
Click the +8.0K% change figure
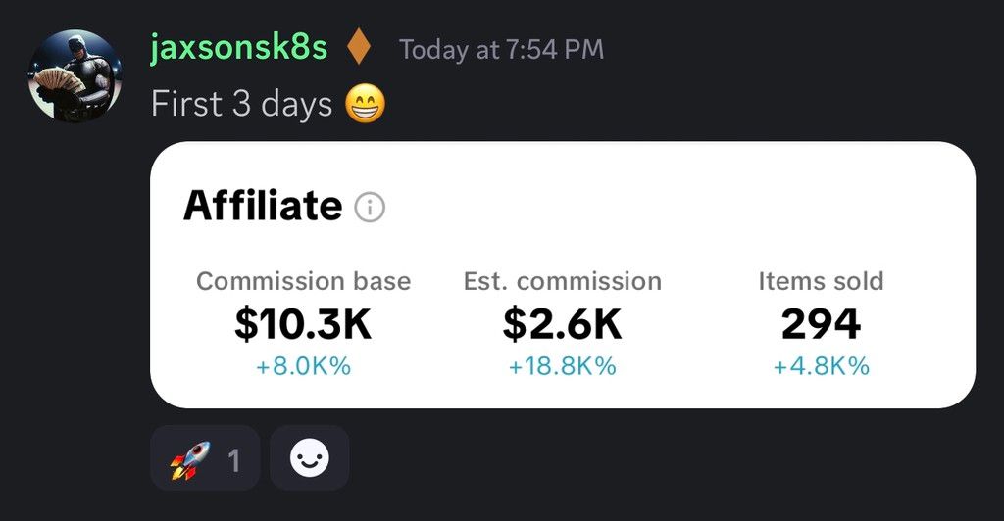[303, 367]
